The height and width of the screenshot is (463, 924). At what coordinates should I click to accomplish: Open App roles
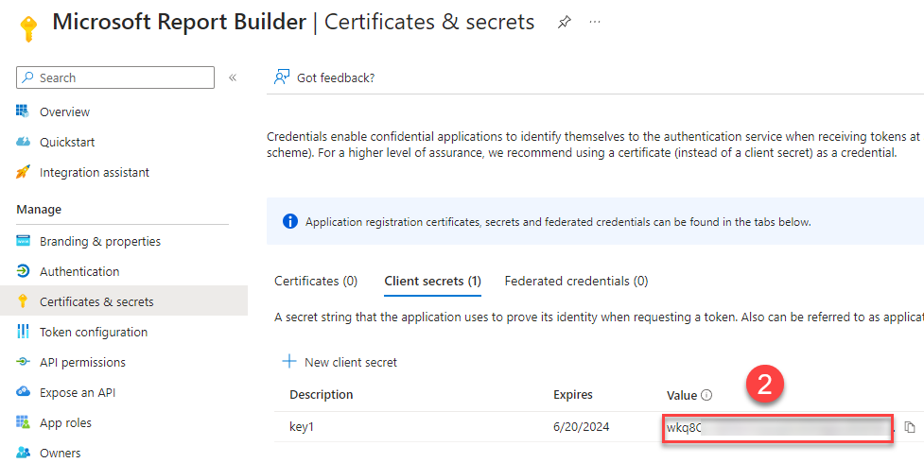(x=65, y=423)
